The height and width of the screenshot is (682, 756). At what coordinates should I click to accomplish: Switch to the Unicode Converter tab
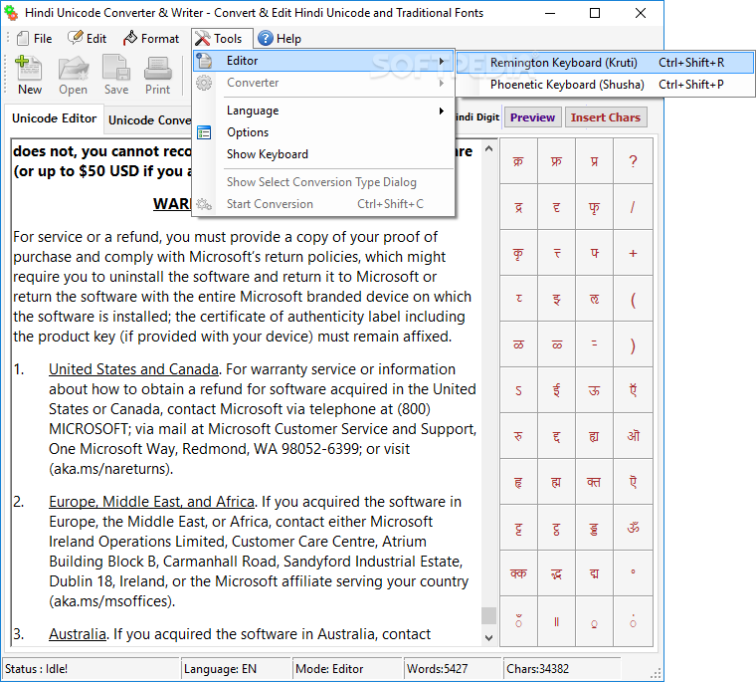click(x=148, y=120)
